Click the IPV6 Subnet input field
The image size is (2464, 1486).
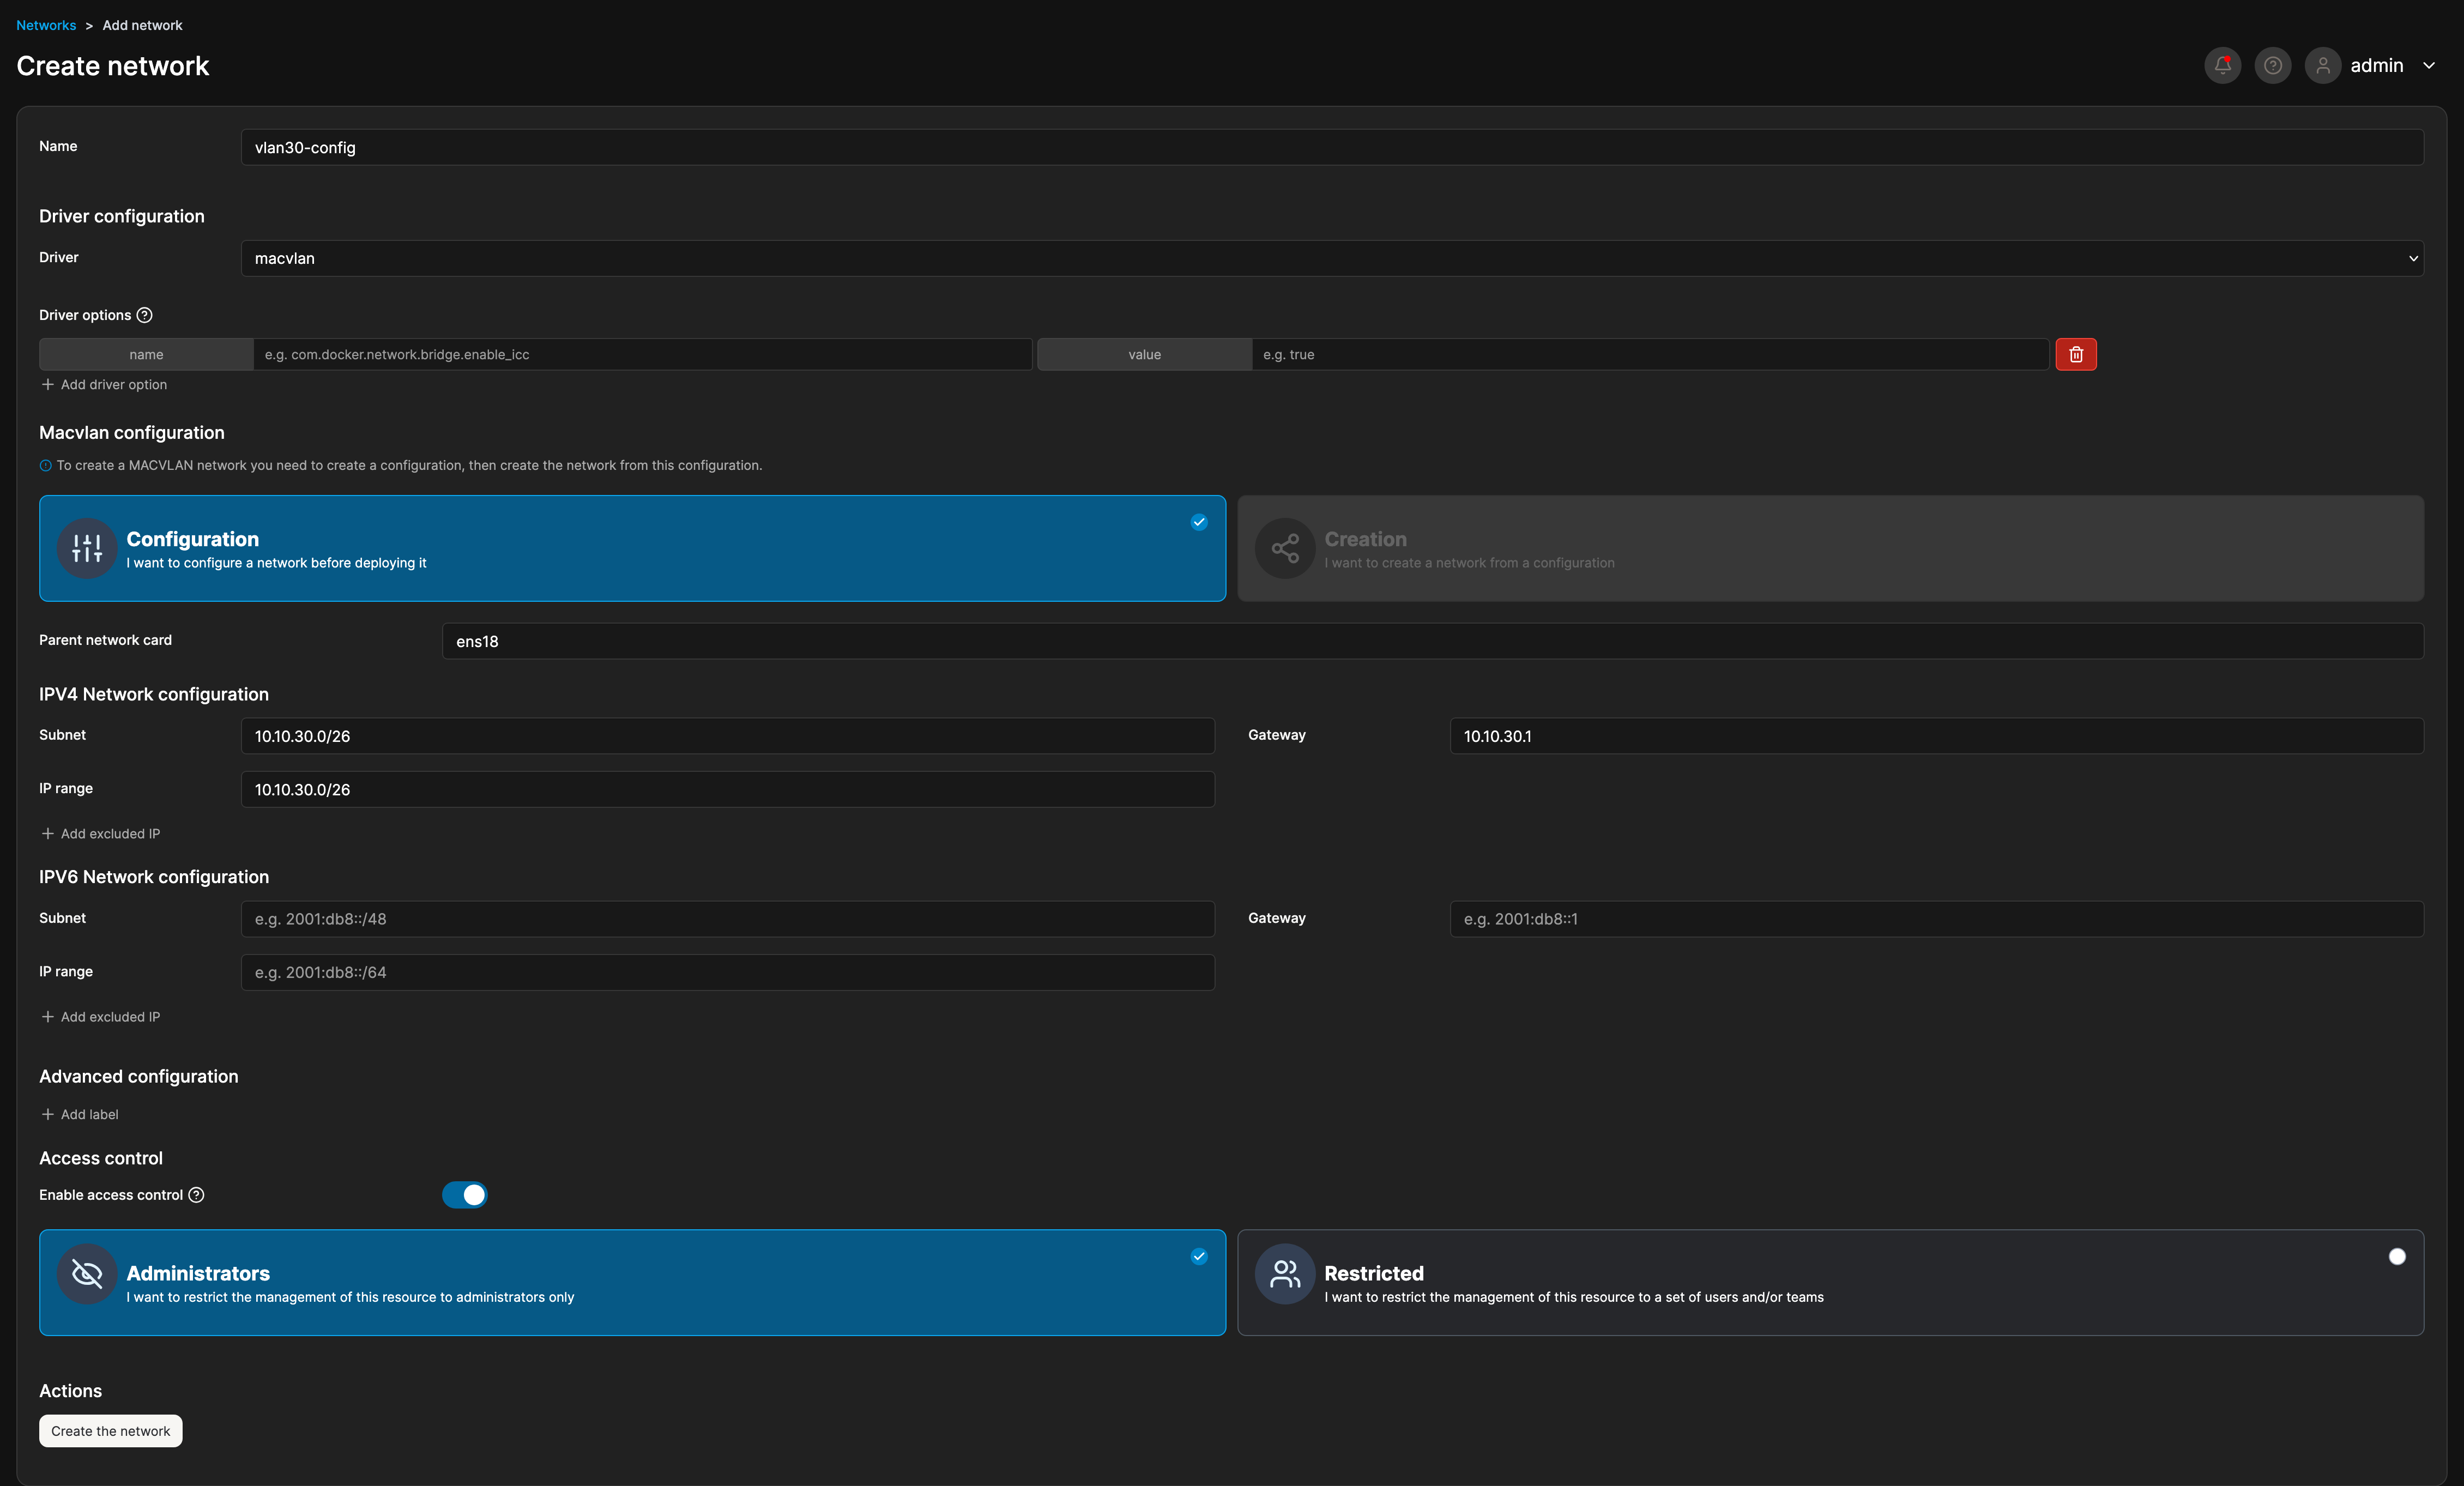click(727, 919)
